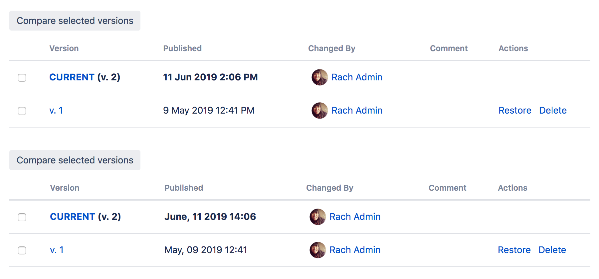
Task: Open the CURRENT (v. 2) link published 11 Jun 2019 2:06 PM
Action: [x=72, y=77]
